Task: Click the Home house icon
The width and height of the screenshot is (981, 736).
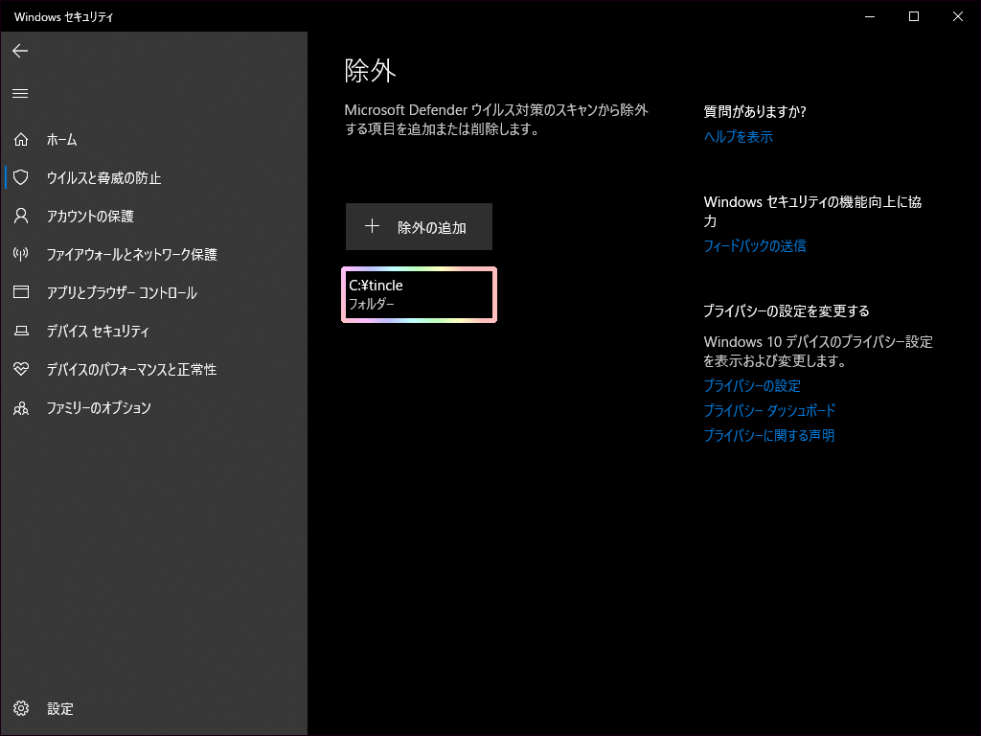Action: tap(21, 140)
